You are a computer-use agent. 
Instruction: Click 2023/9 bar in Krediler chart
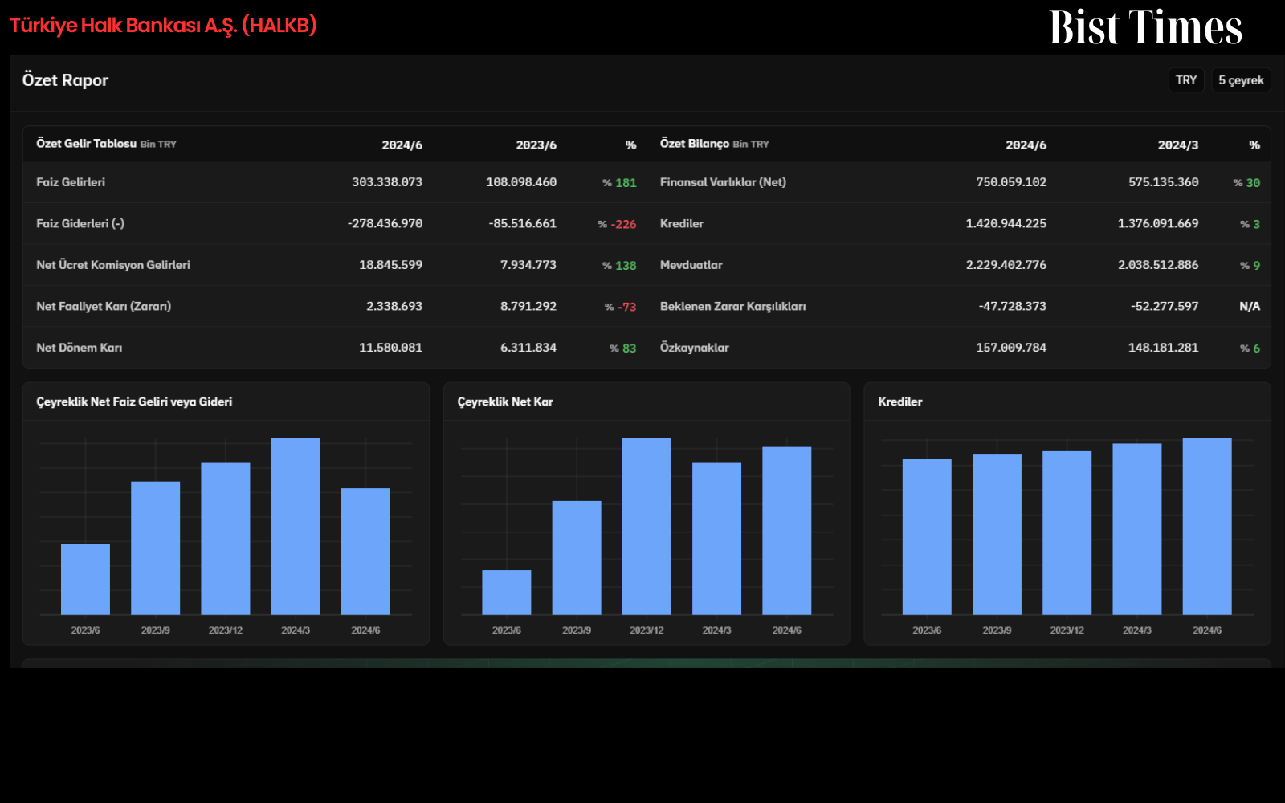(997, 535)
